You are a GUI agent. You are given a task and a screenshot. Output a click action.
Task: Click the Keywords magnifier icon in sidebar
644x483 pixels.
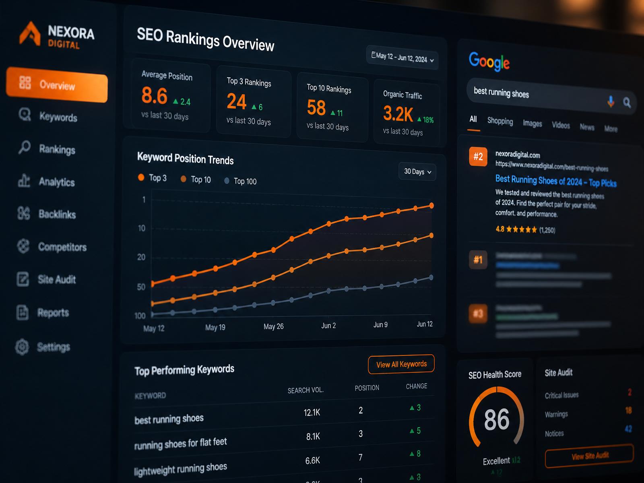(25, 115)
